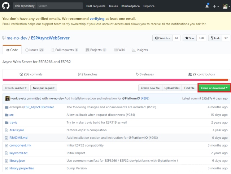
Task: Open latest commit hash 232b87a
Action: (207, 99)
